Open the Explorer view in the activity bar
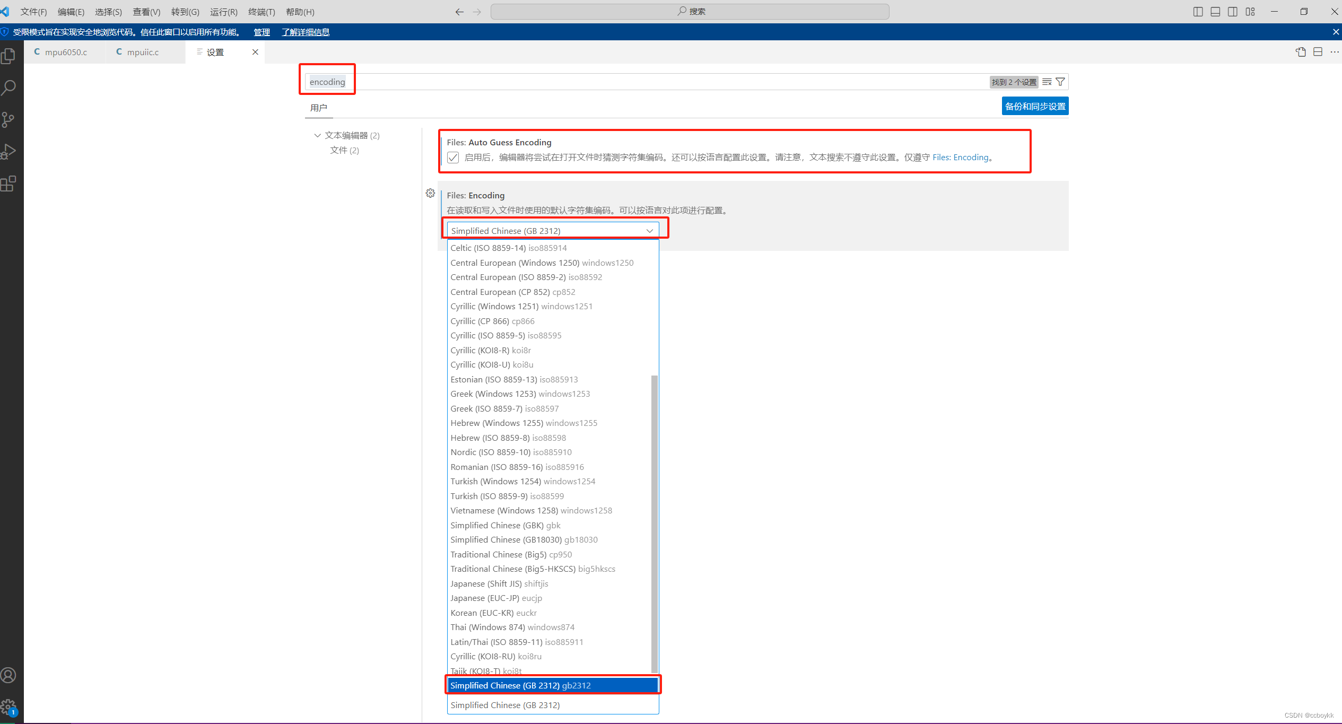 [x=9, y=55]
